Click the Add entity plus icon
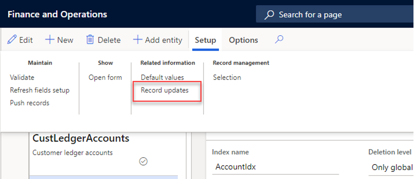 coord(137,40)
